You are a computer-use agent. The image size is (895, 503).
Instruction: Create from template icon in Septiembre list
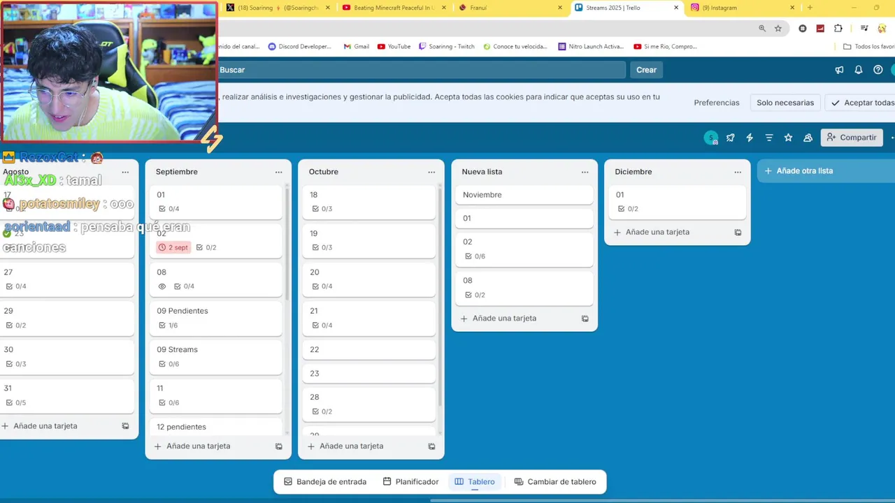coord(278,446)
